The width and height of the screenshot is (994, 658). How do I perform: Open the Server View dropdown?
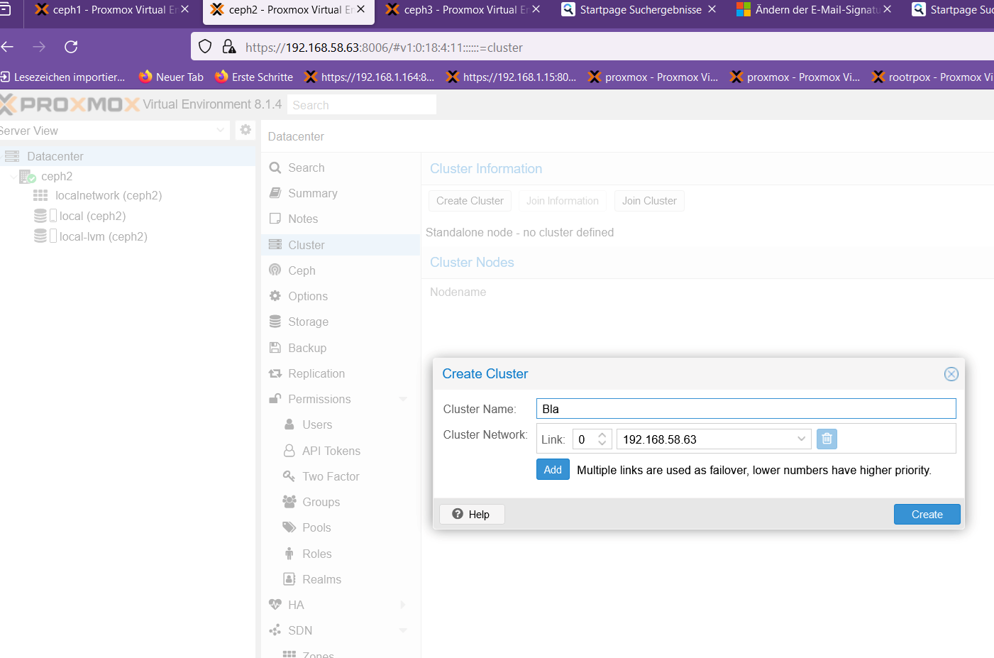pos(220,131)
